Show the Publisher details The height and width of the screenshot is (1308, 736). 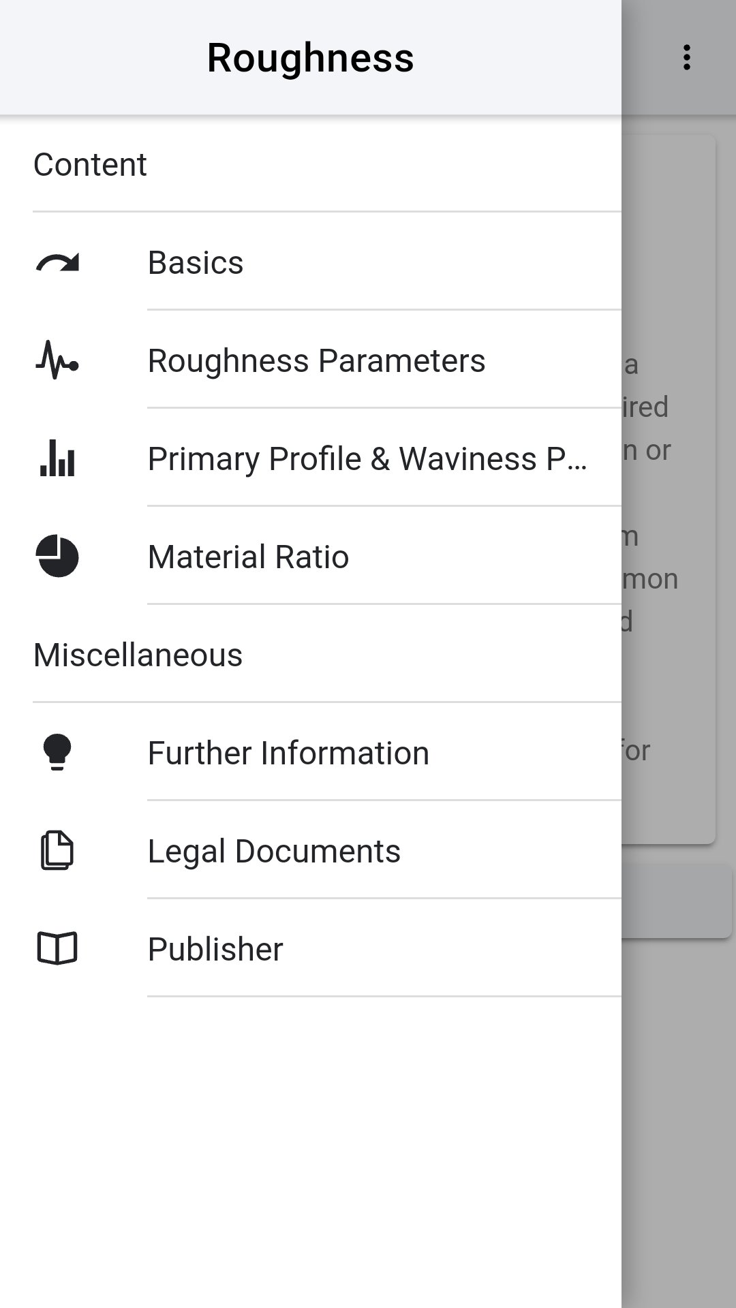click(215, 949)
